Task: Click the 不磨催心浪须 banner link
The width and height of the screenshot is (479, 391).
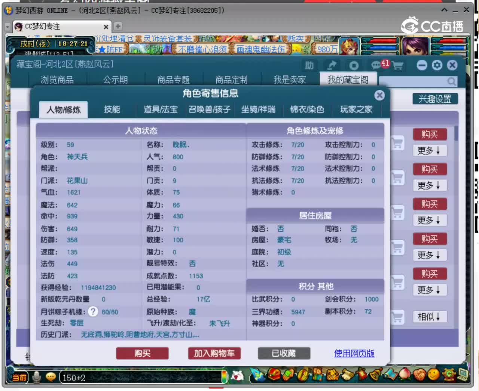Action: [202, 49]
